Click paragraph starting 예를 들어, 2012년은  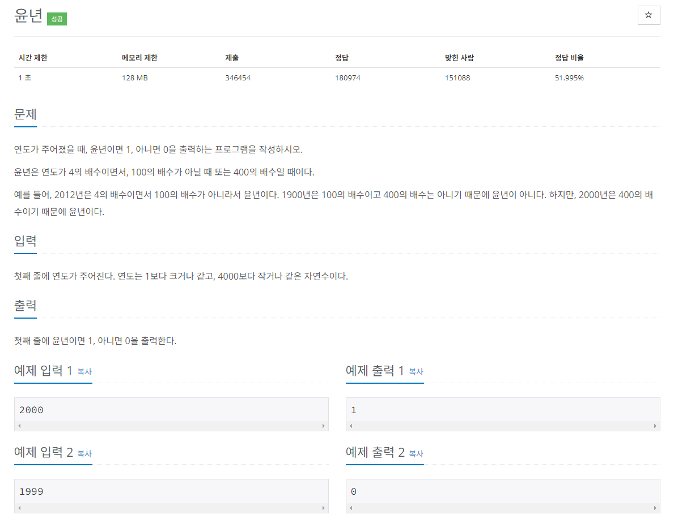334,203
